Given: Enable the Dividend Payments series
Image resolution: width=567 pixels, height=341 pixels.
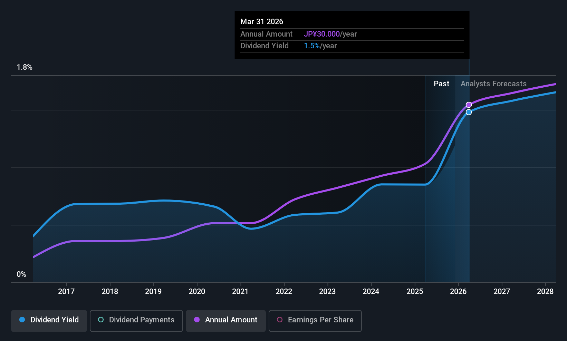Looking at the screenshot, I should (136, 321).
